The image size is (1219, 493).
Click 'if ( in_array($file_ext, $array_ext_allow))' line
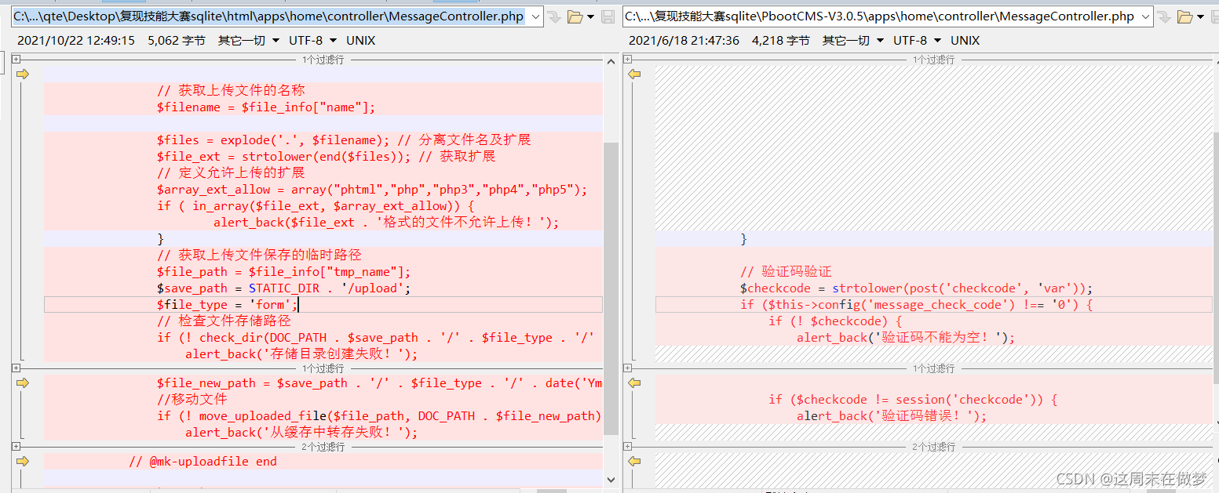[316, 206]
